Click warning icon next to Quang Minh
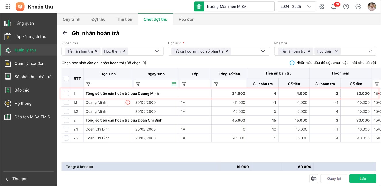Image resolution: width=381 pixels, height=186 pixels. pos(128,102)
